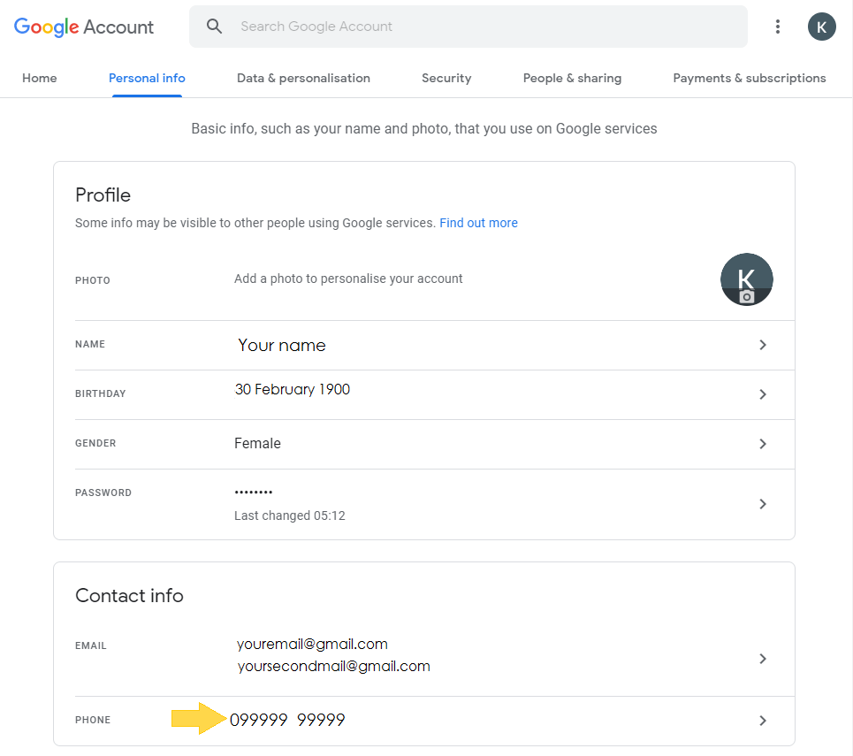Open the People & sharing tab
Screen dimensions: 853x756
click(x=572, y=78)
